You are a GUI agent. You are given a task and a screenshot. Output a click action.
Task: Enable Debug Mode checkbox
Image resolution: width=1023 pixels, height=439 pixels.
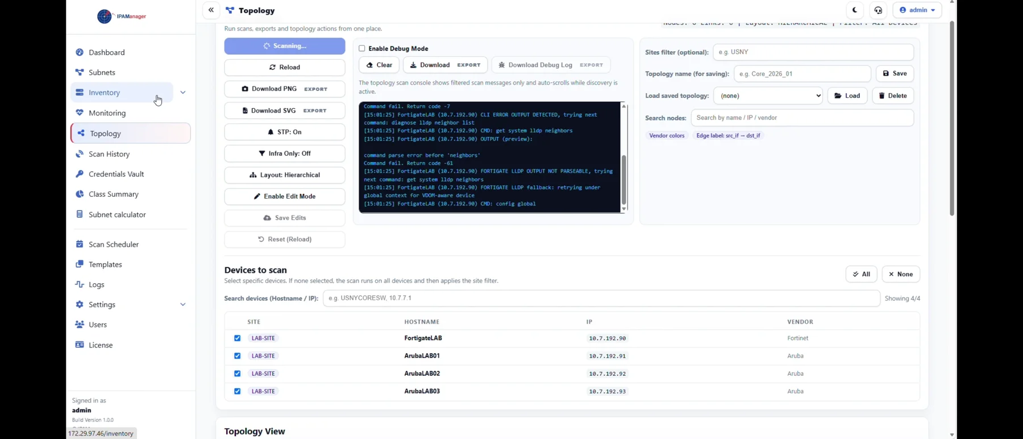[x=362, y=49]
